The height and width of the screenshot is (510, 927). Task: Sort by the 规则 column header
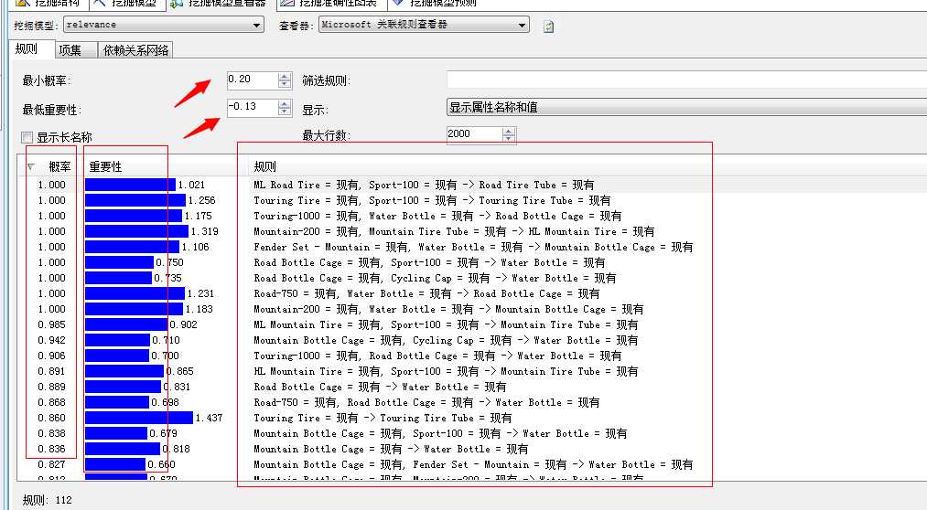pyautogui.click(x=264, y=167)
